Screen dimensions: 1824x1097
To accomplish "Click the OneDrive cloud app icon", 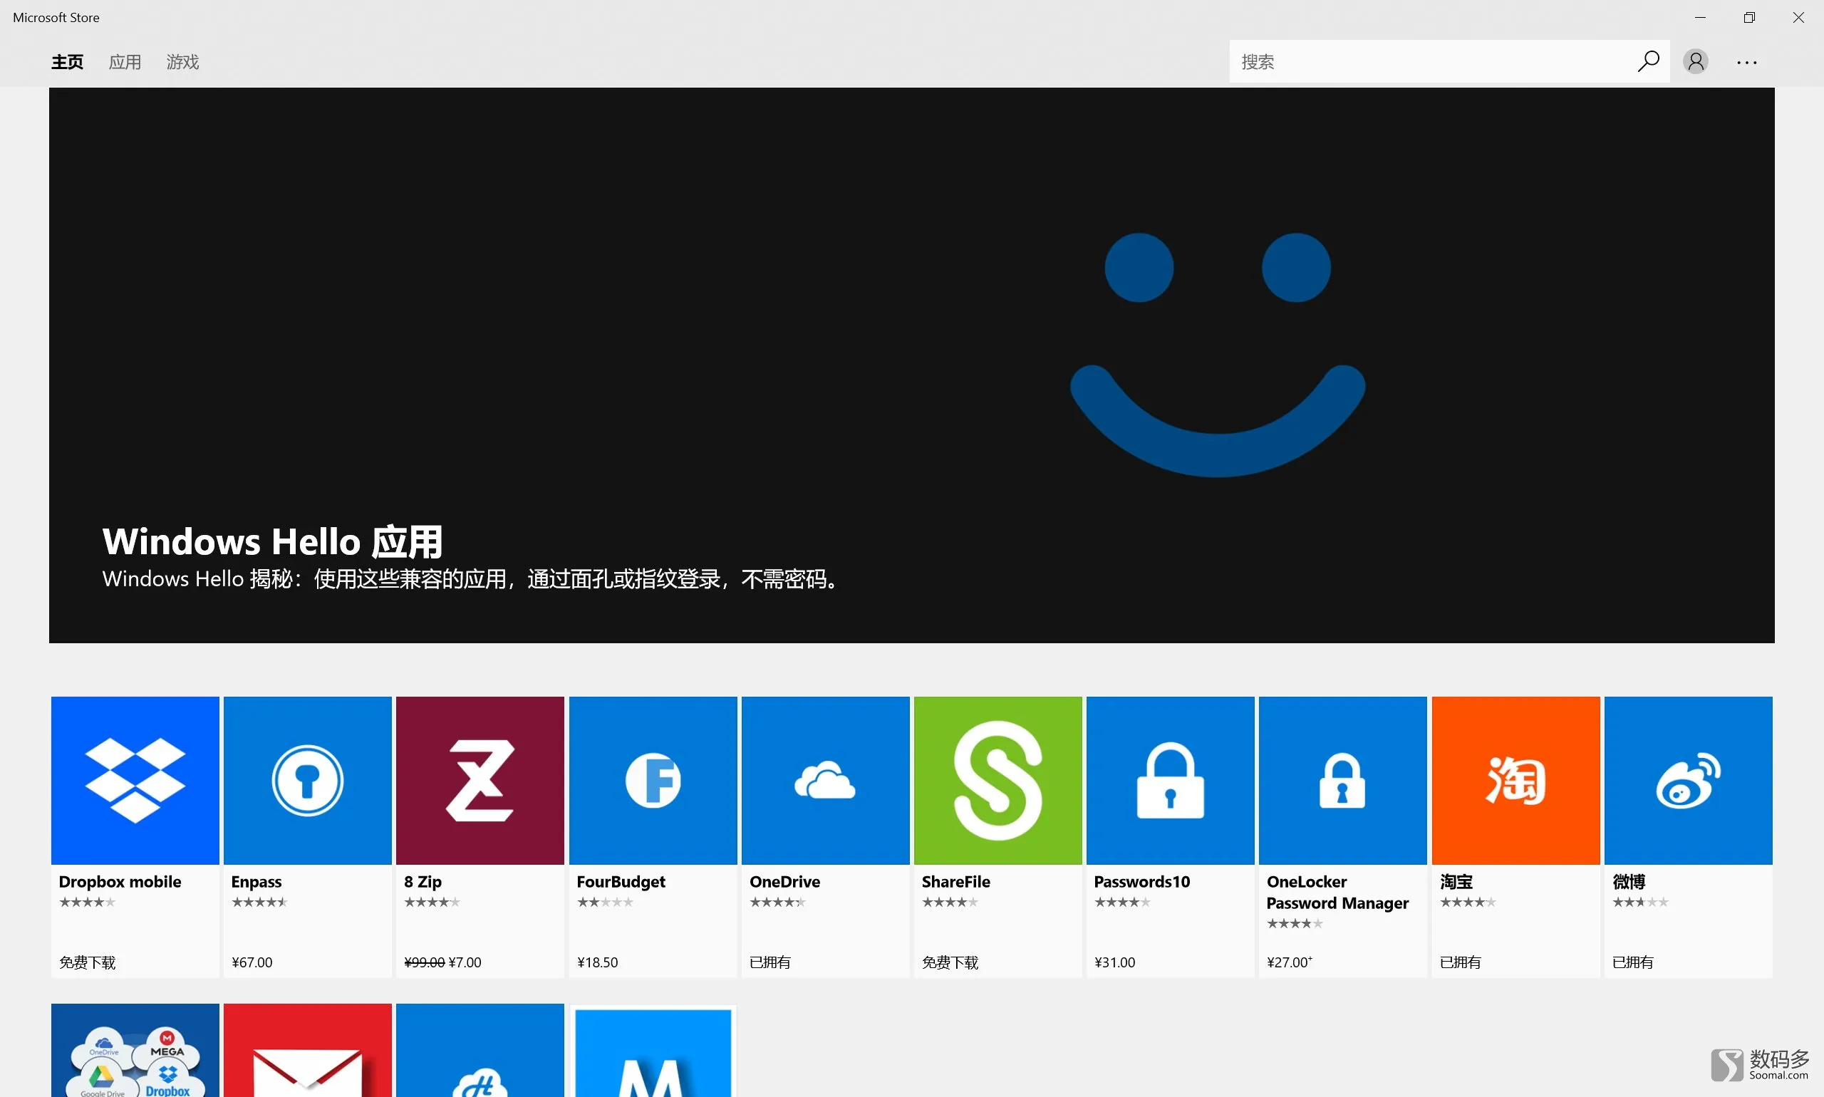I will (x=825, y=780).
